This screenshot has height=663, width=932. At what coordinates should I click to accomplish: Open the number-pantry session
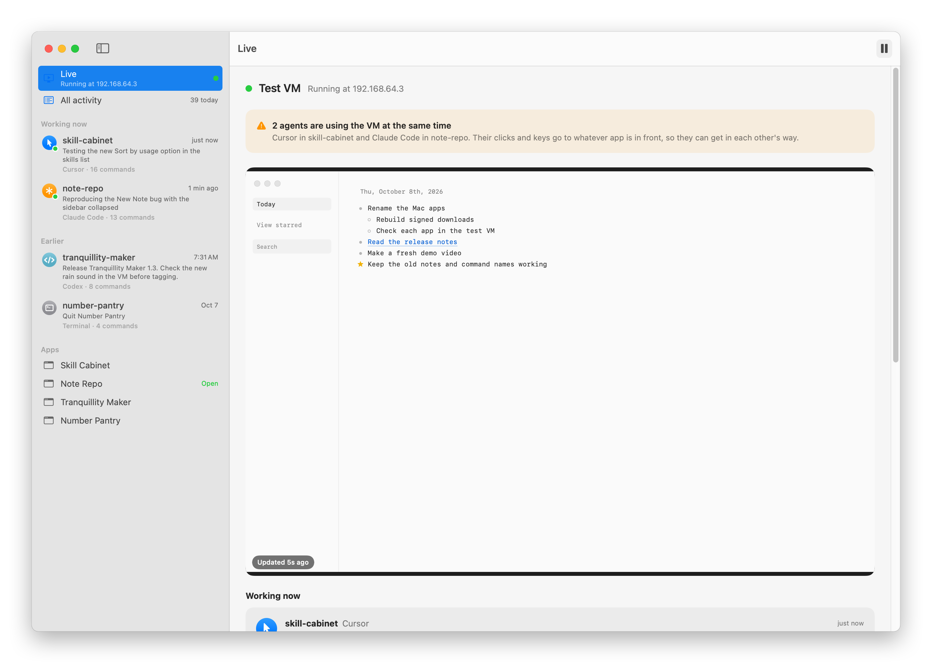tap(130, 316)
